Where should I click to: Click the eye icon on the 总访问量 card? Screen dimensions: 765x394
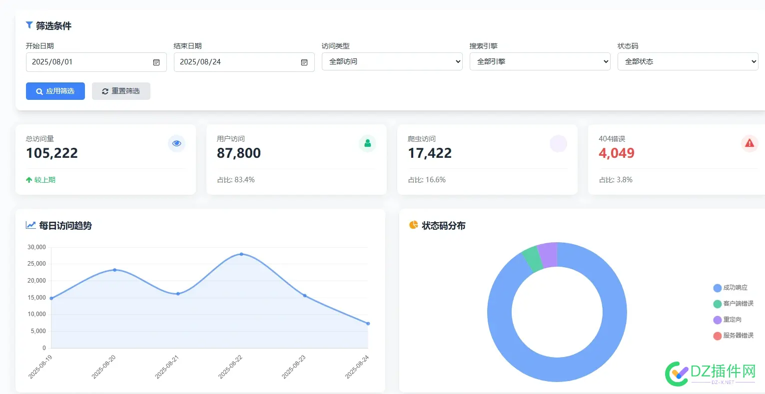[x=176, y=143]
